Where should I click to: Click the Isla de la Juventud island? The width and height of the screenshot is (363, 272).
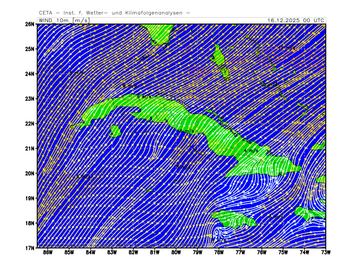tap(115, 131)
